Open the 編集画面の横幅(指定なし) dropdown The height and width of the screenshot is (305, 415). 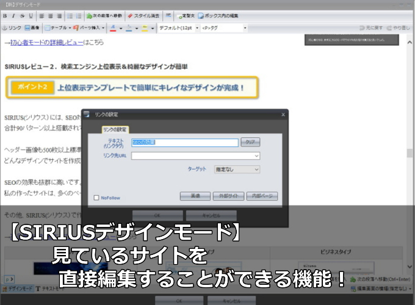(x=381, y=289)
